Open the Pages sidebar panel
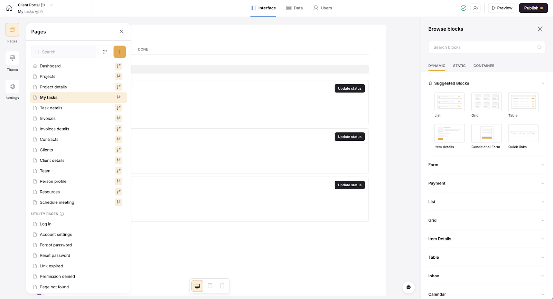This screenshot has width=553, height=299. point(12,30)
